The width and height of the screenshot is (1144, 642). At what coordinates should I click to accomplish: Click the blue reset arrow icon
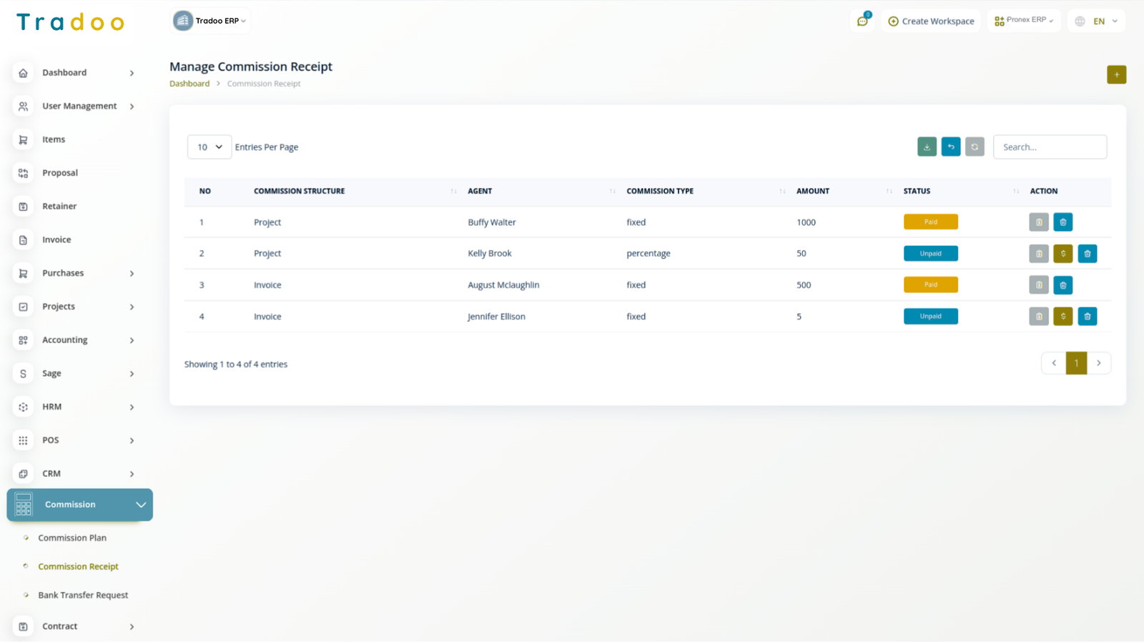[951, 147]
